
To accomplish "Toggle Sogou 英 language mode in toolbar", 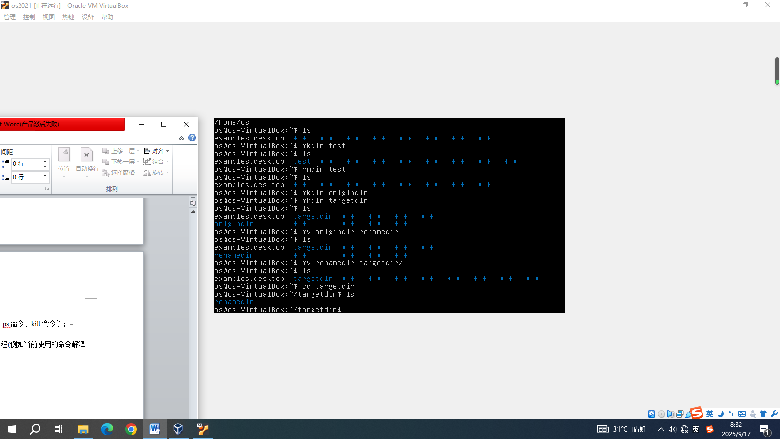I will [x=710, y=414].
